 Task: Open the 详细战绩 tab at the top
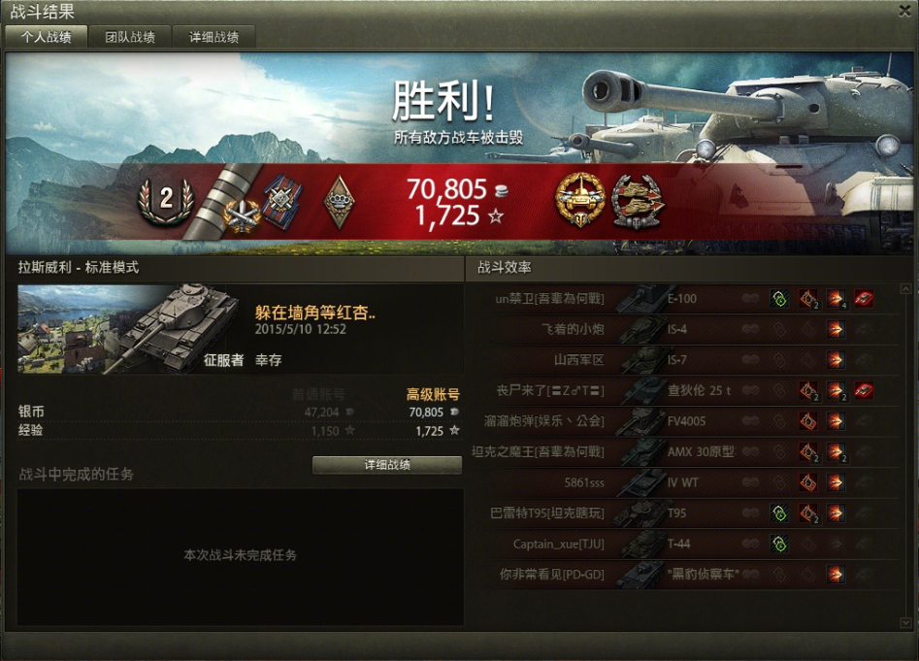click(213, 37)
